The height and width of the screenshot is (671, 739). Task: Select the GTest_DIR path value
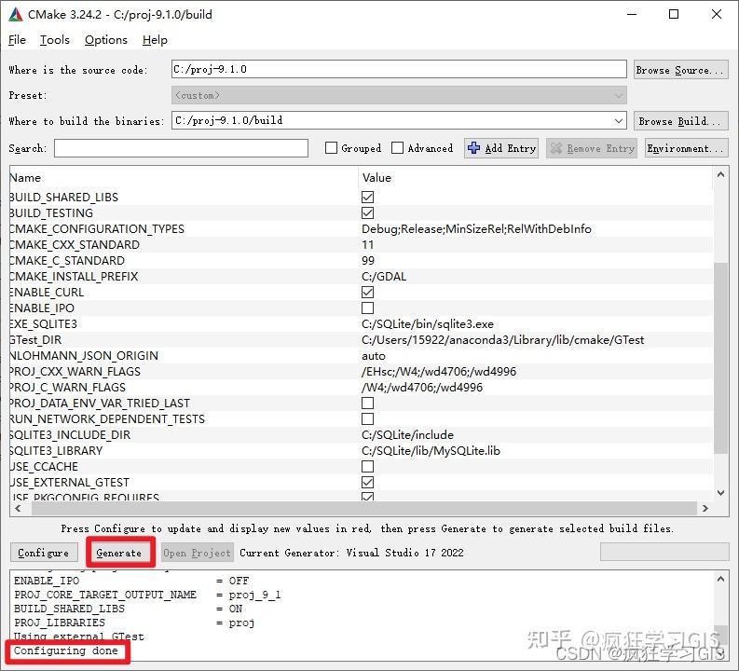pyautogui.click(x=502, y=340)
